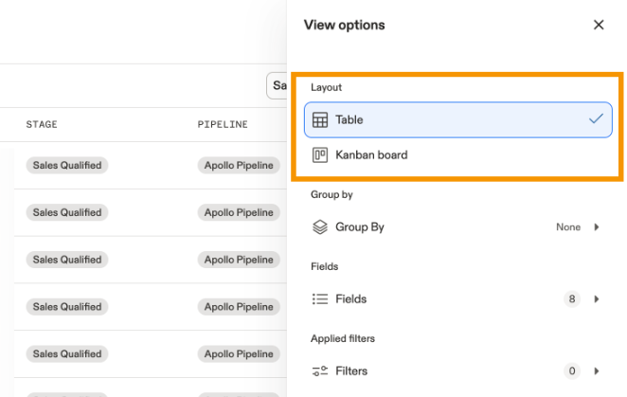The width and height of the screenshot is (627, 397).
Task: Expand the Fields submenu arrow
Action: (x=597, y=299)
